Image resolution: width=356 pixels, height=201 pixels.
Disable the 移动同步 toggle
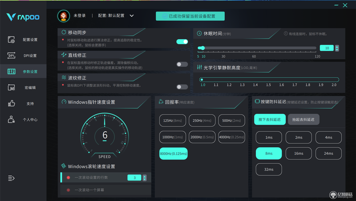click(x=182, y=42)
